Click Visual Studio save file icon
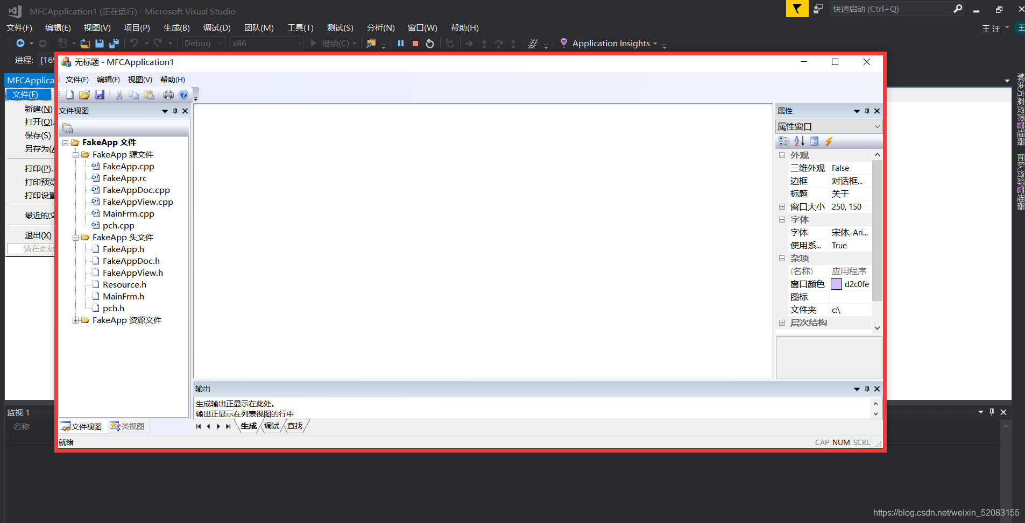Screen dimensions: 1025x523 (x=100, y=44)
